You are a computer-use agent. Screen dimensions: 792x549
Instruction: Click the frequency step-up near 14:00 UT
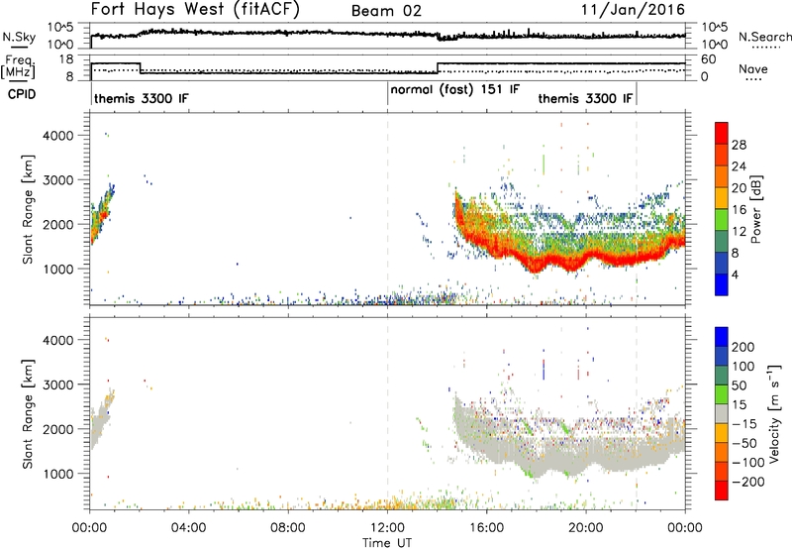click(x=438, y=68)
